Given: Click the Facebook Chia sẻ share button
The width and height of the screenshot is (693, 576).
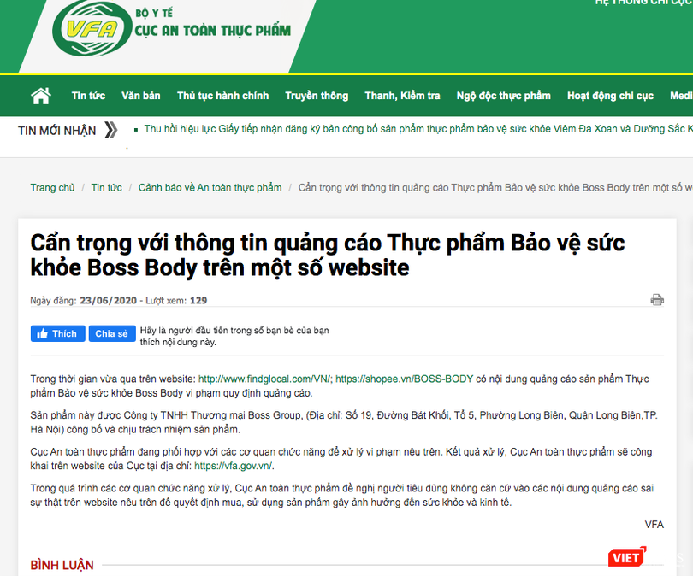Looking at the screenshot, I should tap(112, 333).
